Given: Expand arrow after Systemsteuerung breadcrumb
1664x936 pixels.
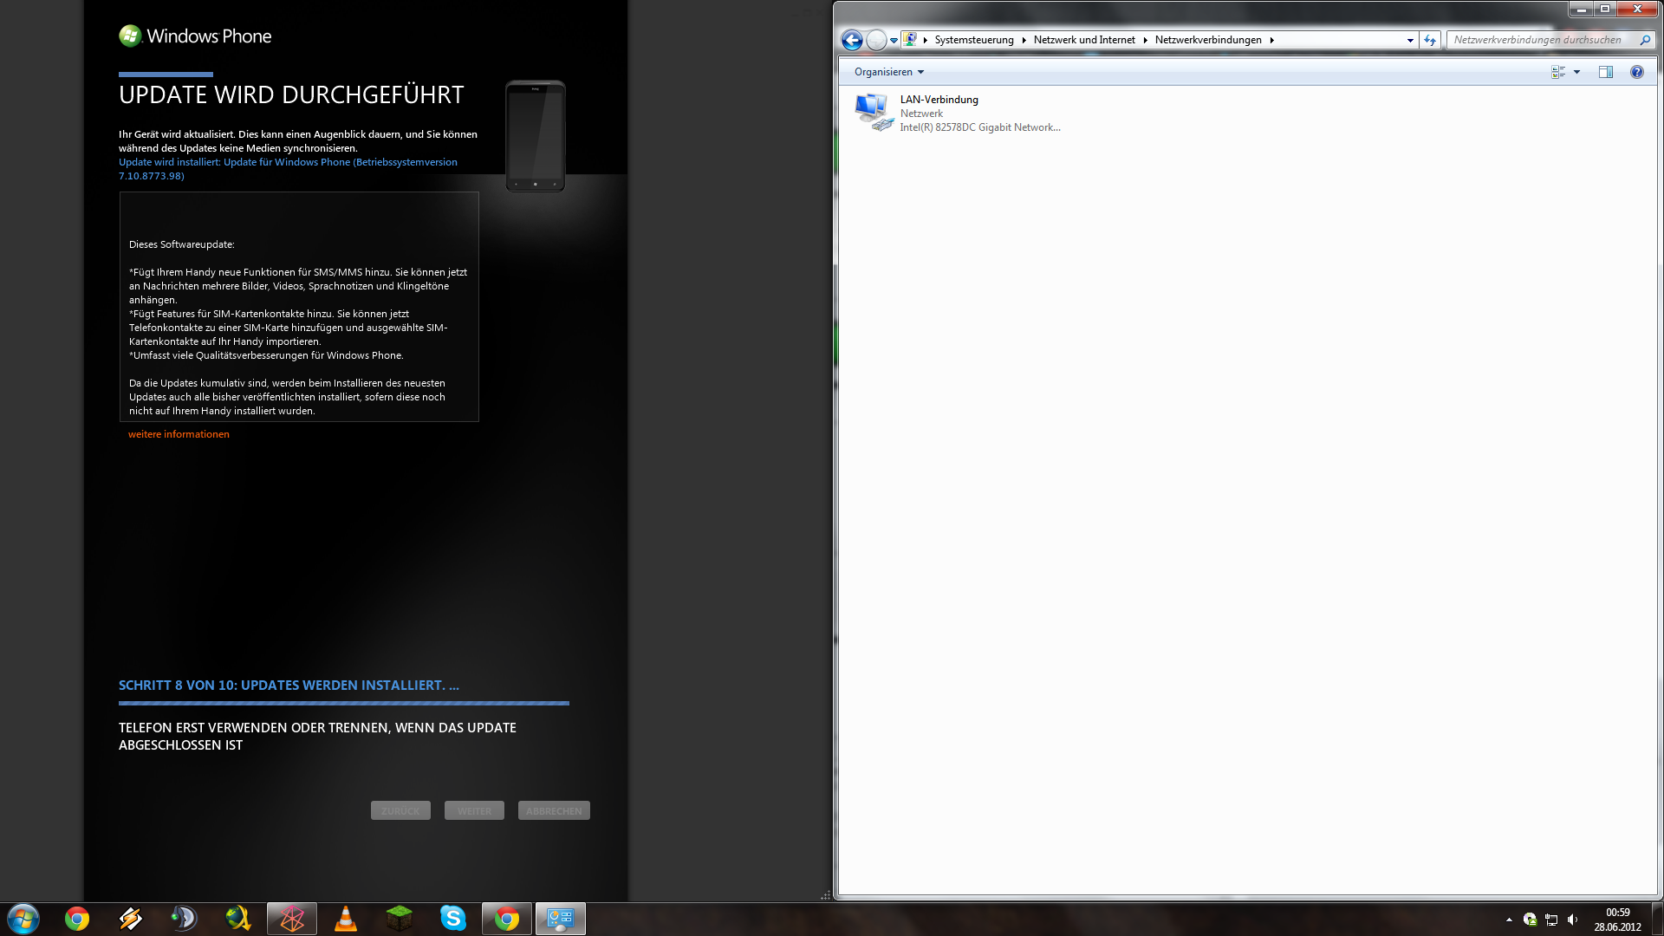Looking at the screenshot, I should pyautogui.click(x=1024, y=40).
